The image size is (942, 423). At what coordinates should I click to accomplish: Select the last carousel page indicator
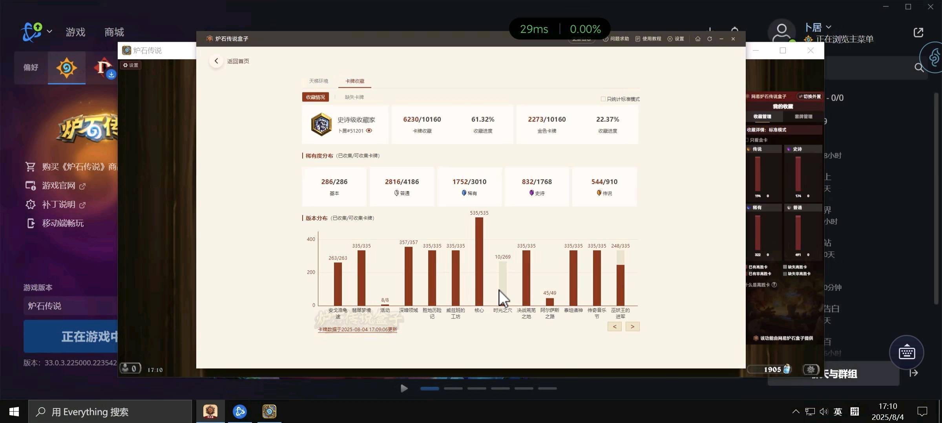pyautogui.click(x=548, y=389)
